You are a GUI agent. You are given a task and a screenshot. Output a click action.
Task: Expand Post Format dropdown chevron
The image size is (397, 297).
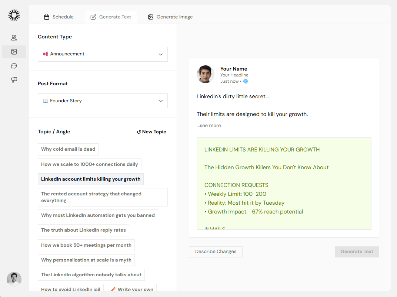point(160,101)
